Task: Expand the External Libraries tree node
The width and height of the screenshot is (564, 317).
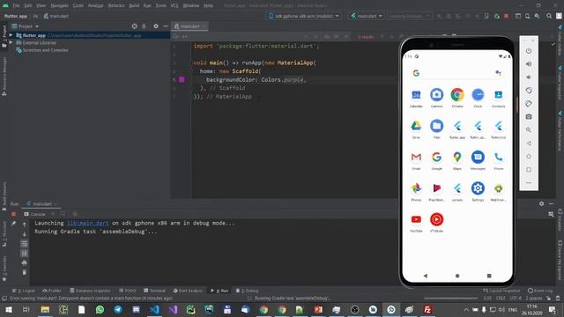Action: (x=11, y=43)
